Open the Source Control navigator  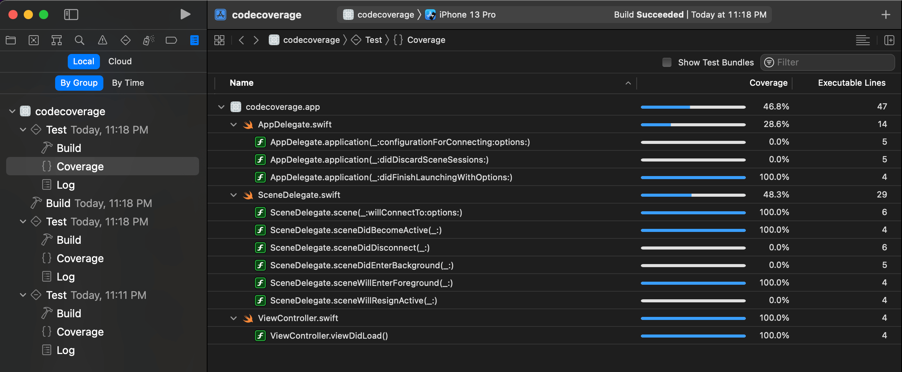click(34, 40)
